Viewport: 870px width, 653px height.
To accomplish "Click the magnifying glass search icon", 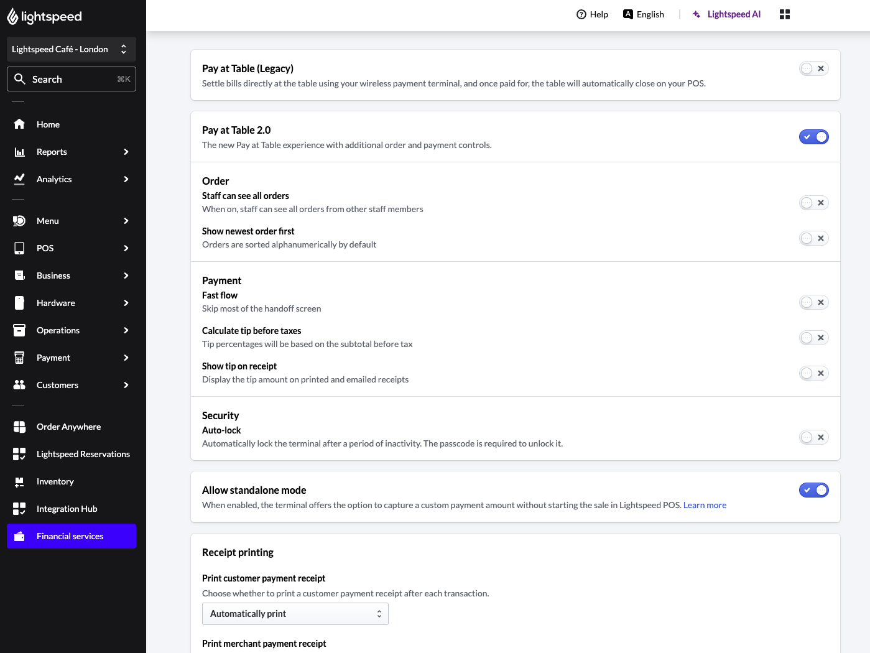I will click(x=20, y=79).
